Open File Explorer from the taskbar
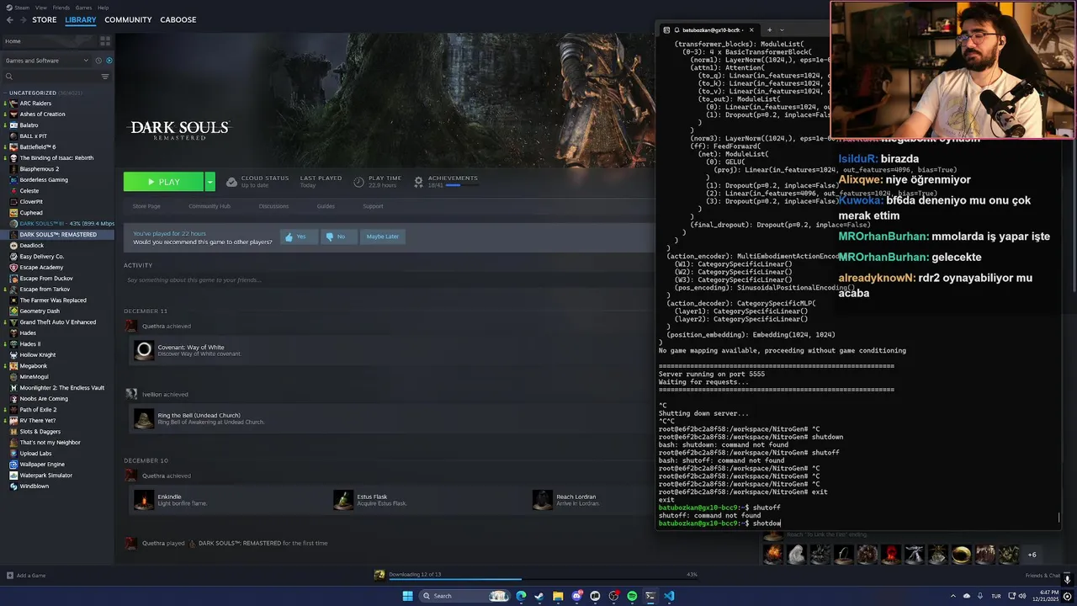Viewport: 1077px width, 606px height. click(x=558, y=596)
